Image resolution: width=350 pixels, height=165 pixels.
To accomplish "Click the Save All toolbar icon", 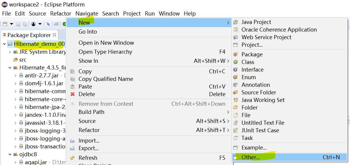I will [25, 24].
